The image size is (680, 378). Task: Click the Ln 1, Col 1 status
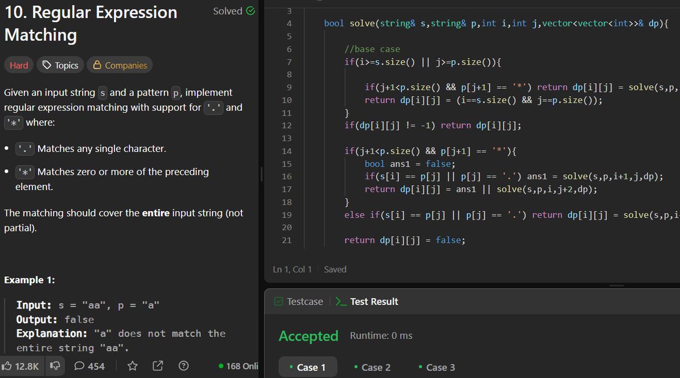click(292, 269)
